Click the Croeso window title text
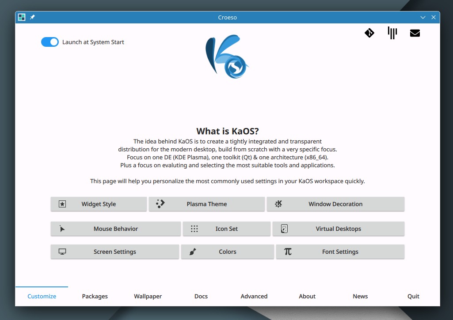 [227, 17]
